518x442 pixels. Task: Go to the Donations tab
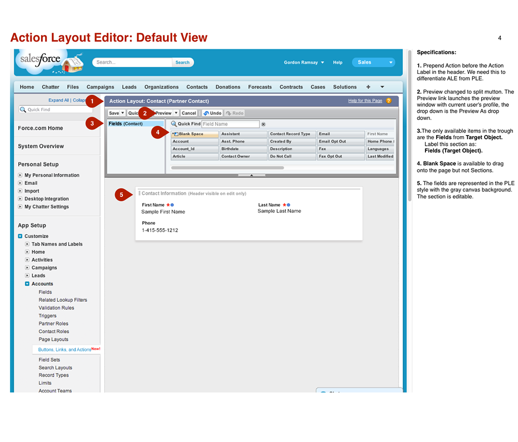pos(228,87)
